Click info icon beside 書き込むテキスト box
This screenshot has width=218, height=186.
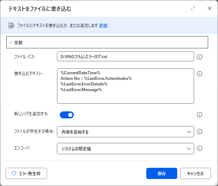coord(199,74)
